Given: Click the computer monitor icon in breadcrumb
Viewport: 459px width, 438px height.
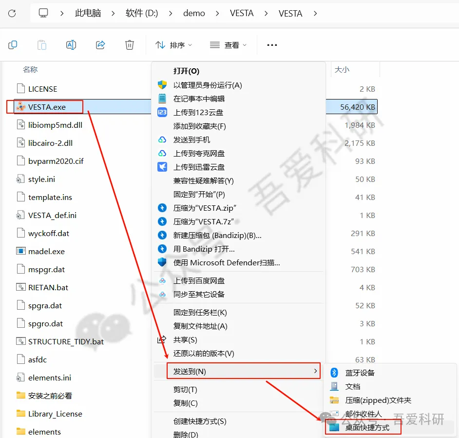Looking at the screenshot, I should (43, 13).
